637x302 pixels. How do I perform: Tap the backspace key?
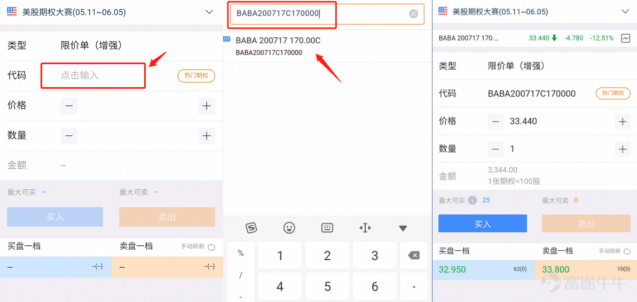(414, 255)
